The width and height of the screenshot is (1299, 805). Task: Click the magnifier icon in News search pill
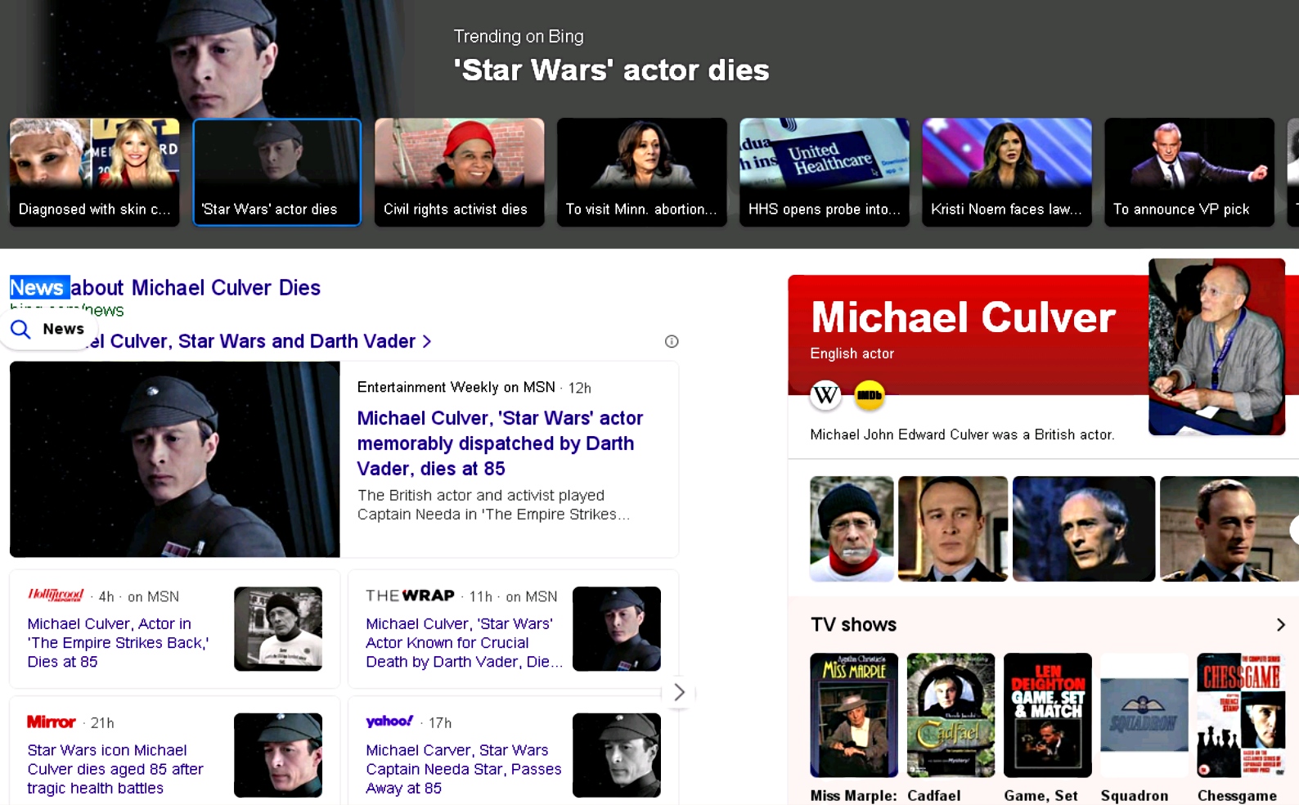21,329
